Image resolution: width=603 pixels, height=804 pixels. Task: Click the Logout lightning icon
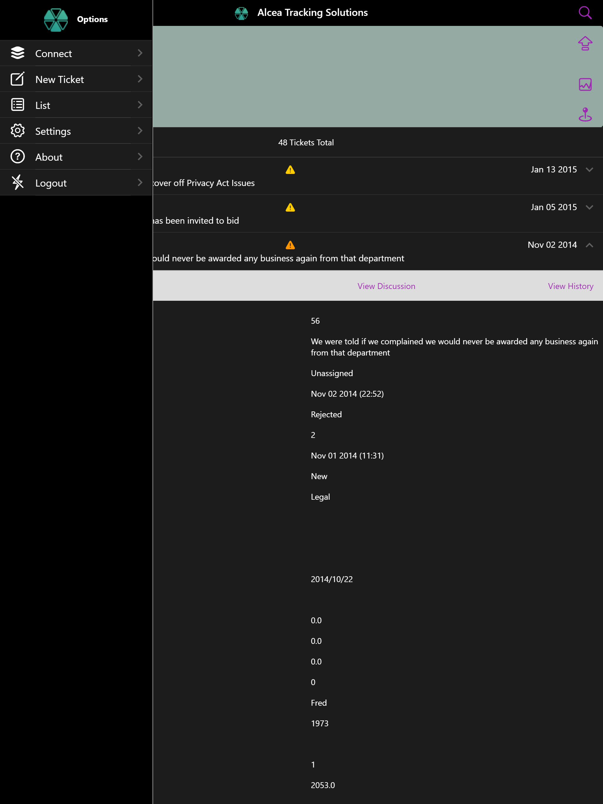tap(17, 182)
